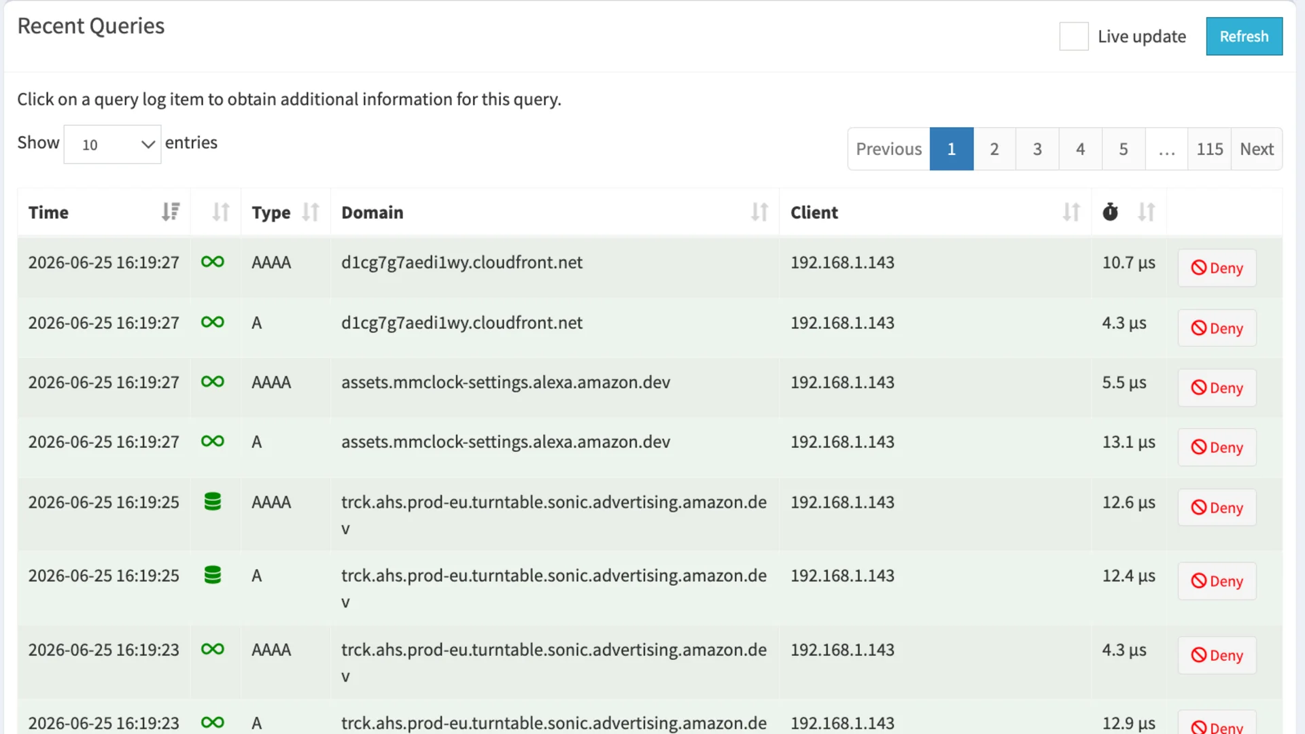This screenshot has width=1305, height=734.
Task: Go to Next page
Action: pos(1257,149)
